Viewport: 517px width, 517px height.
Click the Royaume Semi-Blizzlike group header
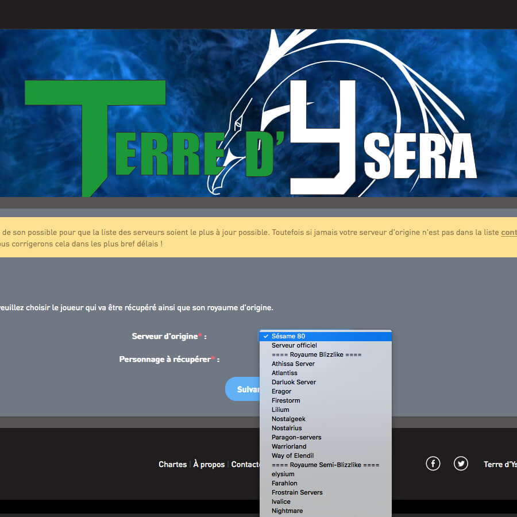[326, 465]
